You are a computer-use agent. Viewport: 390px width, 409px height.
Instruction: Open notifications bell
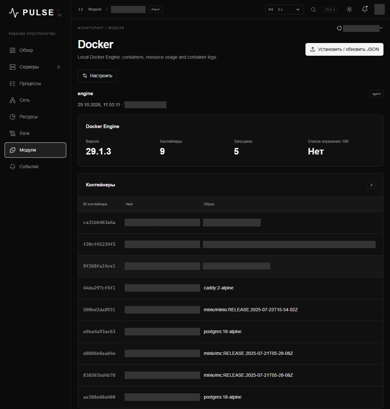[365, 9]
